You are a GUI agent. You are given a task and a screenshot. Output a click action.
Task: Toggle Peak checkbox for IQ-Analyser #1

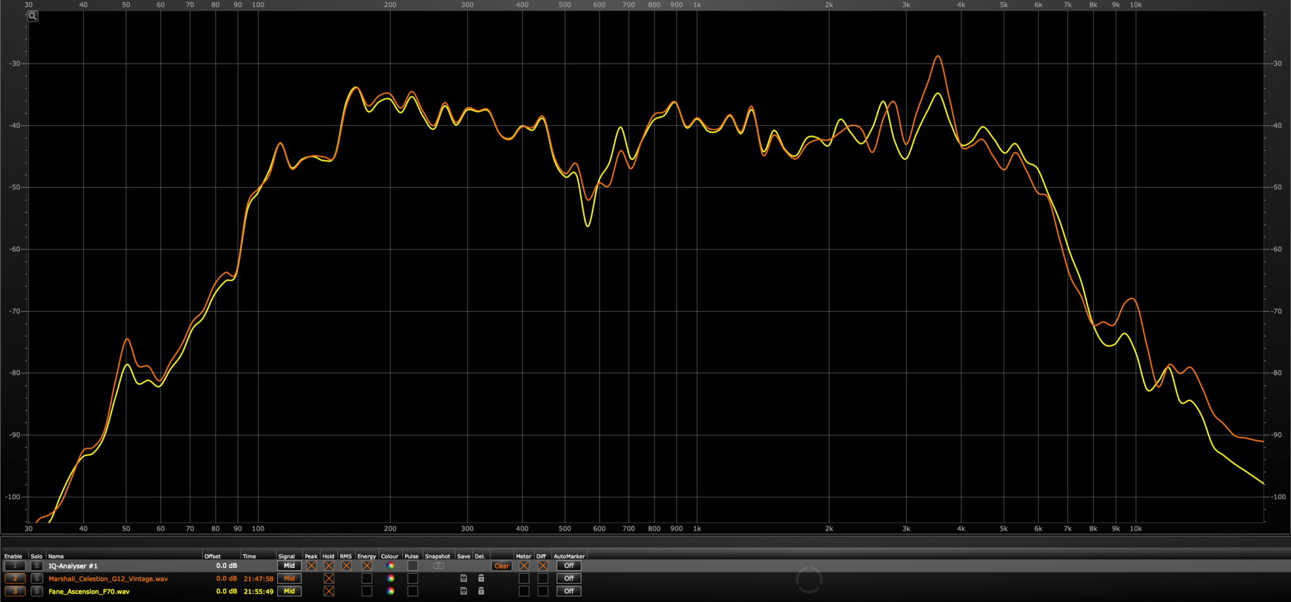click(311, 565)
